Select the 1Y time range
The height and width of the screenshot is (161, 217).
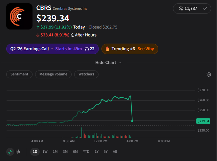(97, 151)
